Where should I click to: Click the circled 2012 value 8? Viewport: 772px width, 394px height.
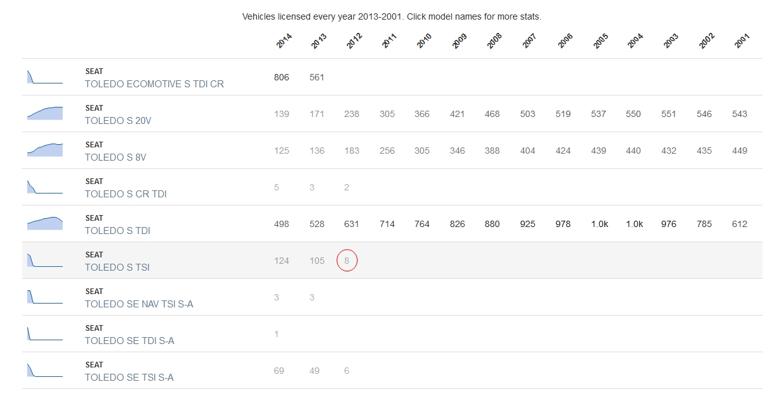(x=347, y=261)
